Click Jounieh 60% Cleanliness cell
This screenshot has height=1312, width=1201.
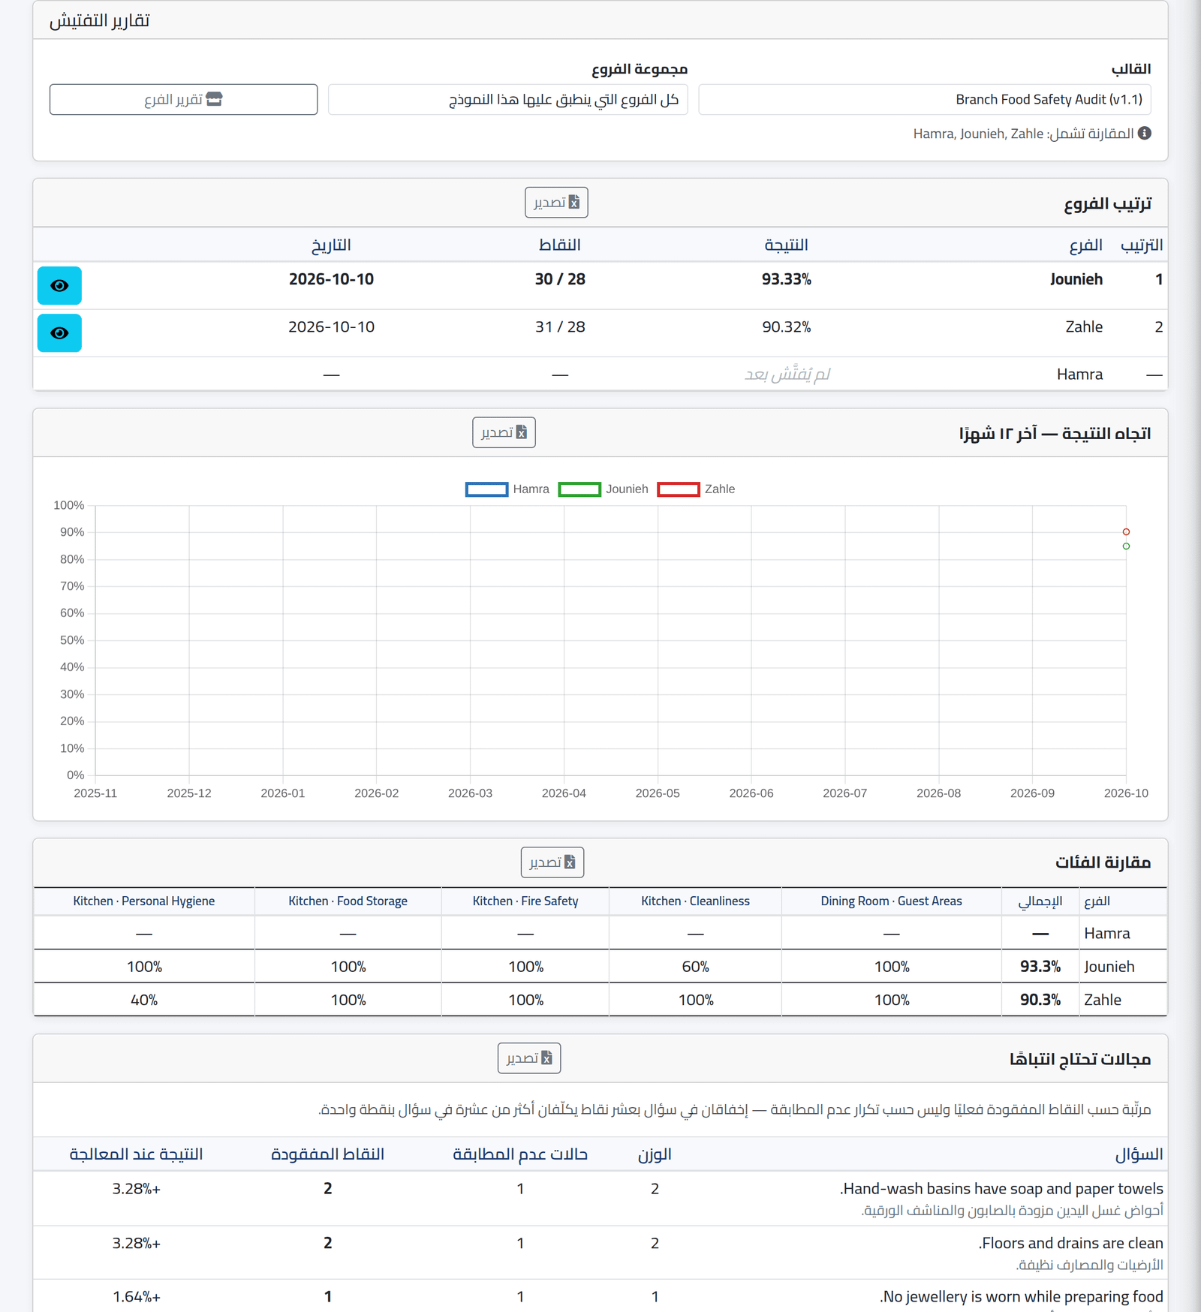click(x=695, y=967)
